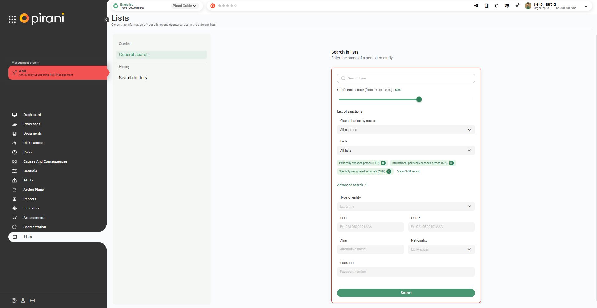
Task: Open the lab flask icon
Action: (x=23, y=301)
